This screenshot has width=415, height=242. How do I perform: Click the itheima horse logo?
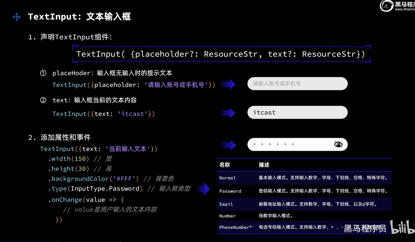pyautogui.click(x=386, y=6)
